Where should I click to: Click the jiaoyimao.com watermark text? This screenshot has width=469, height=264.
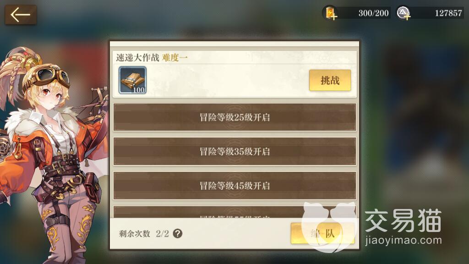click(403, 240)
